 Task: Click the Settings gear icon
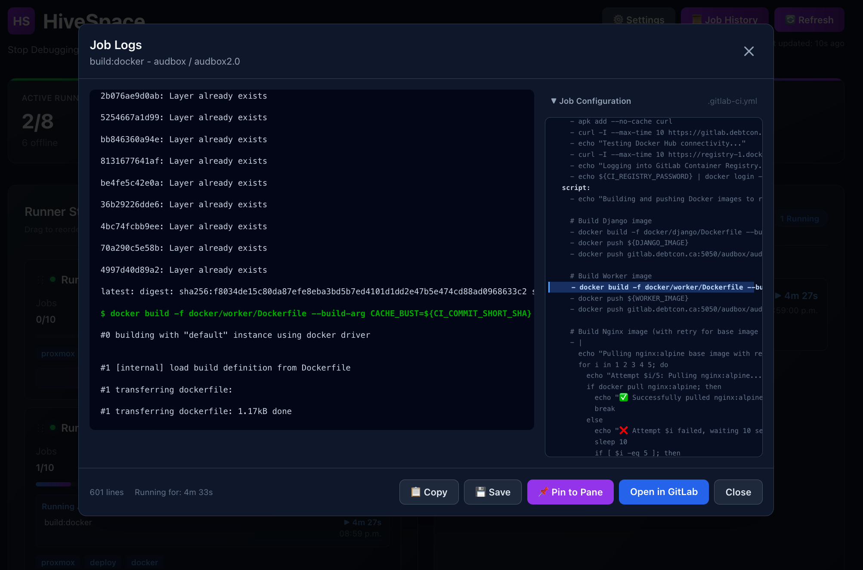coord(618,20)
